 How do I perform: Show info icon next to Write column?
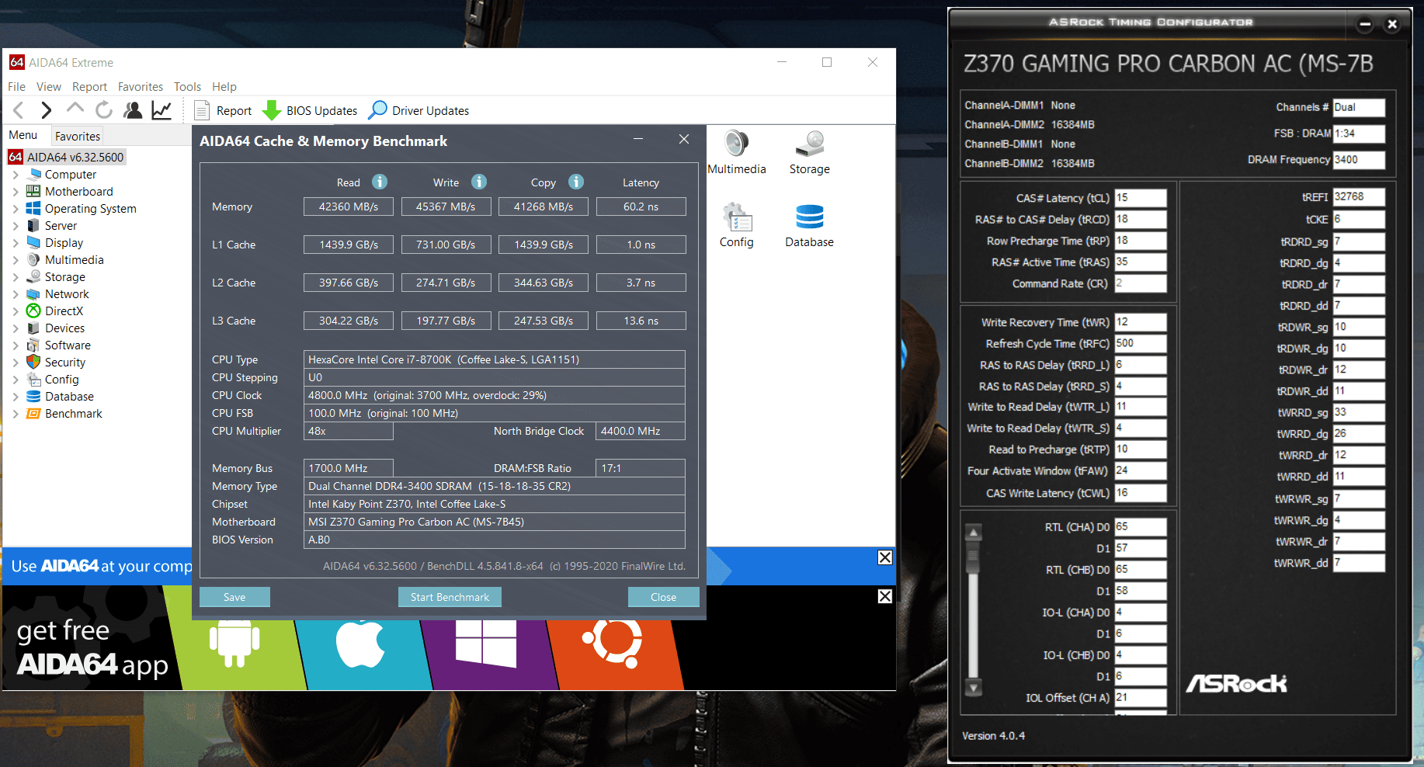tap(479, 182)
